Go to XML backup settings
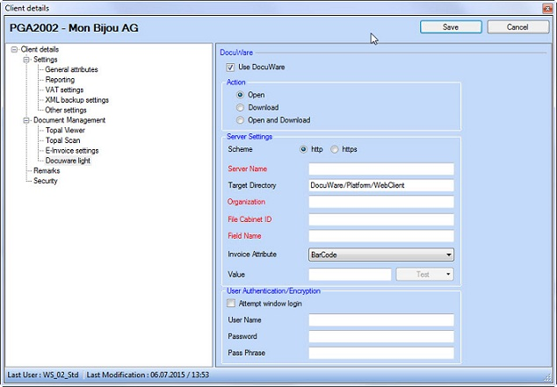This screenshot has width=557, height=387. click(x=76, y=100)
